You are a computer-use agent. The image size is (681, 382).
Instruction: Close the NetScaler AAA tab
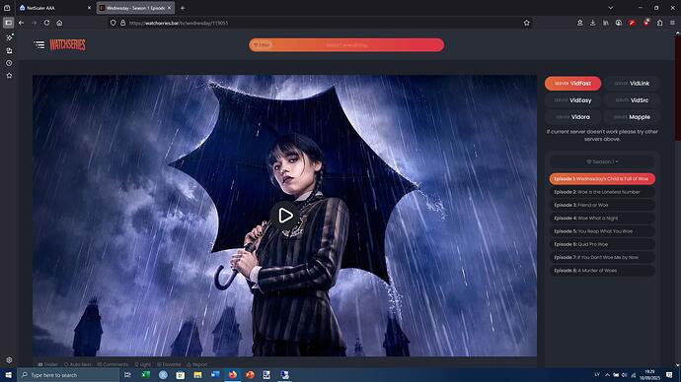89,8
